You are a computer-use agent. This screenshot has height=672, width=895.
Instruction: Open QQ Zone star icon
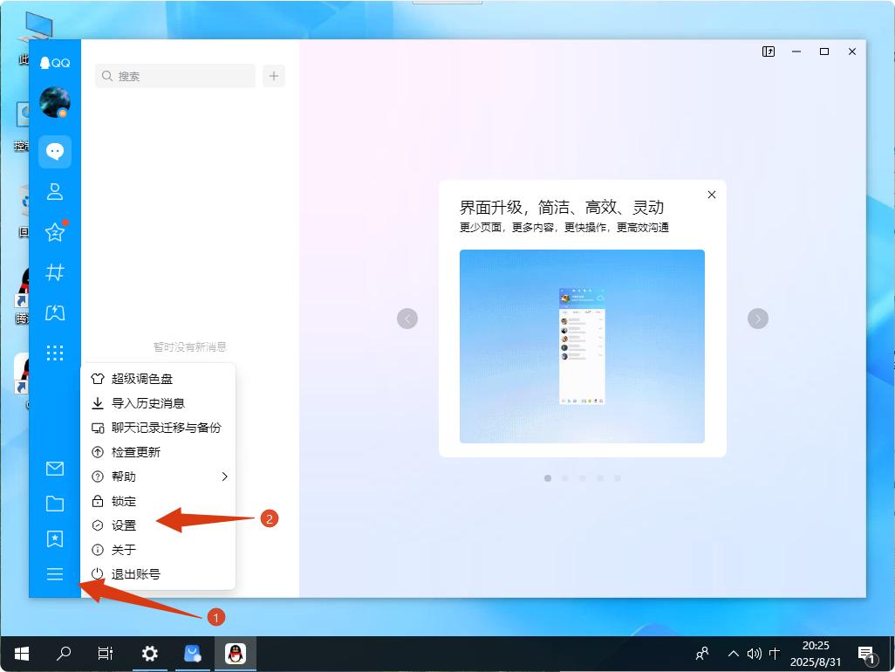[x=55, y=232]
